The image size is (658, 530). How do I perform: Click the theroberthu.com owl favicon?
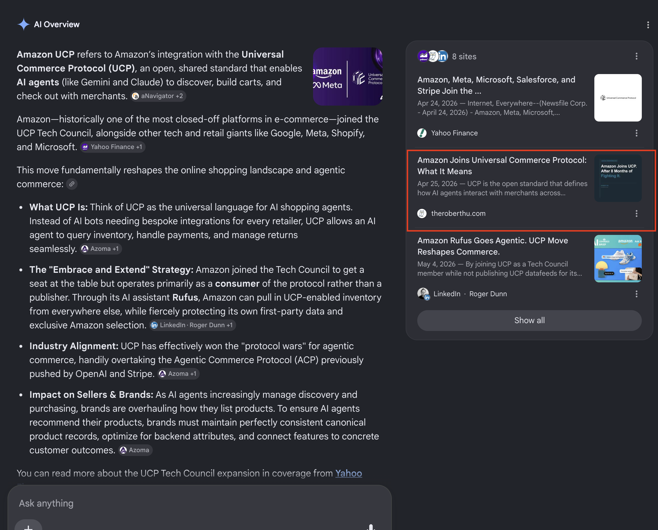point(422,214)
